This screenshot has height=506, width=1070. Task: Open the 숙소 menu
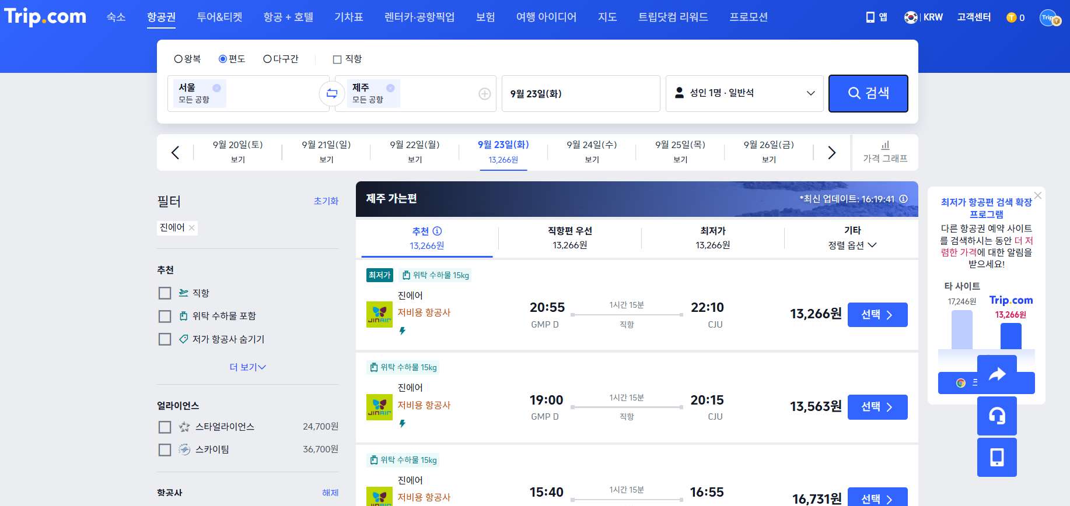[116, 17]
